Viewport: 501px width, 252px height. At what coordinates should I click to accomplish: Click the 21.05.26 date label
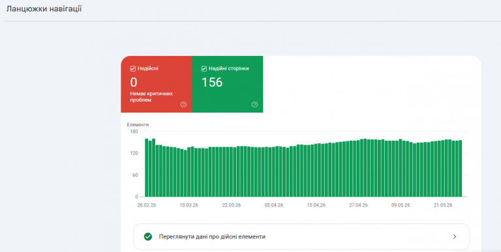click(x=443, y=205)
